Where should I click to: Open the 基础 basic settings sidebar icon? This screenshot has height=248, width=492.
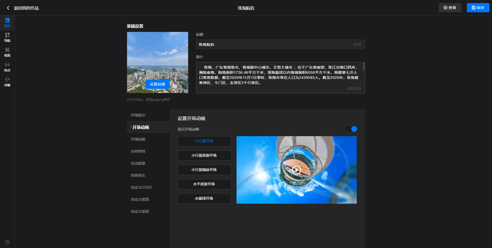(7, 22)
